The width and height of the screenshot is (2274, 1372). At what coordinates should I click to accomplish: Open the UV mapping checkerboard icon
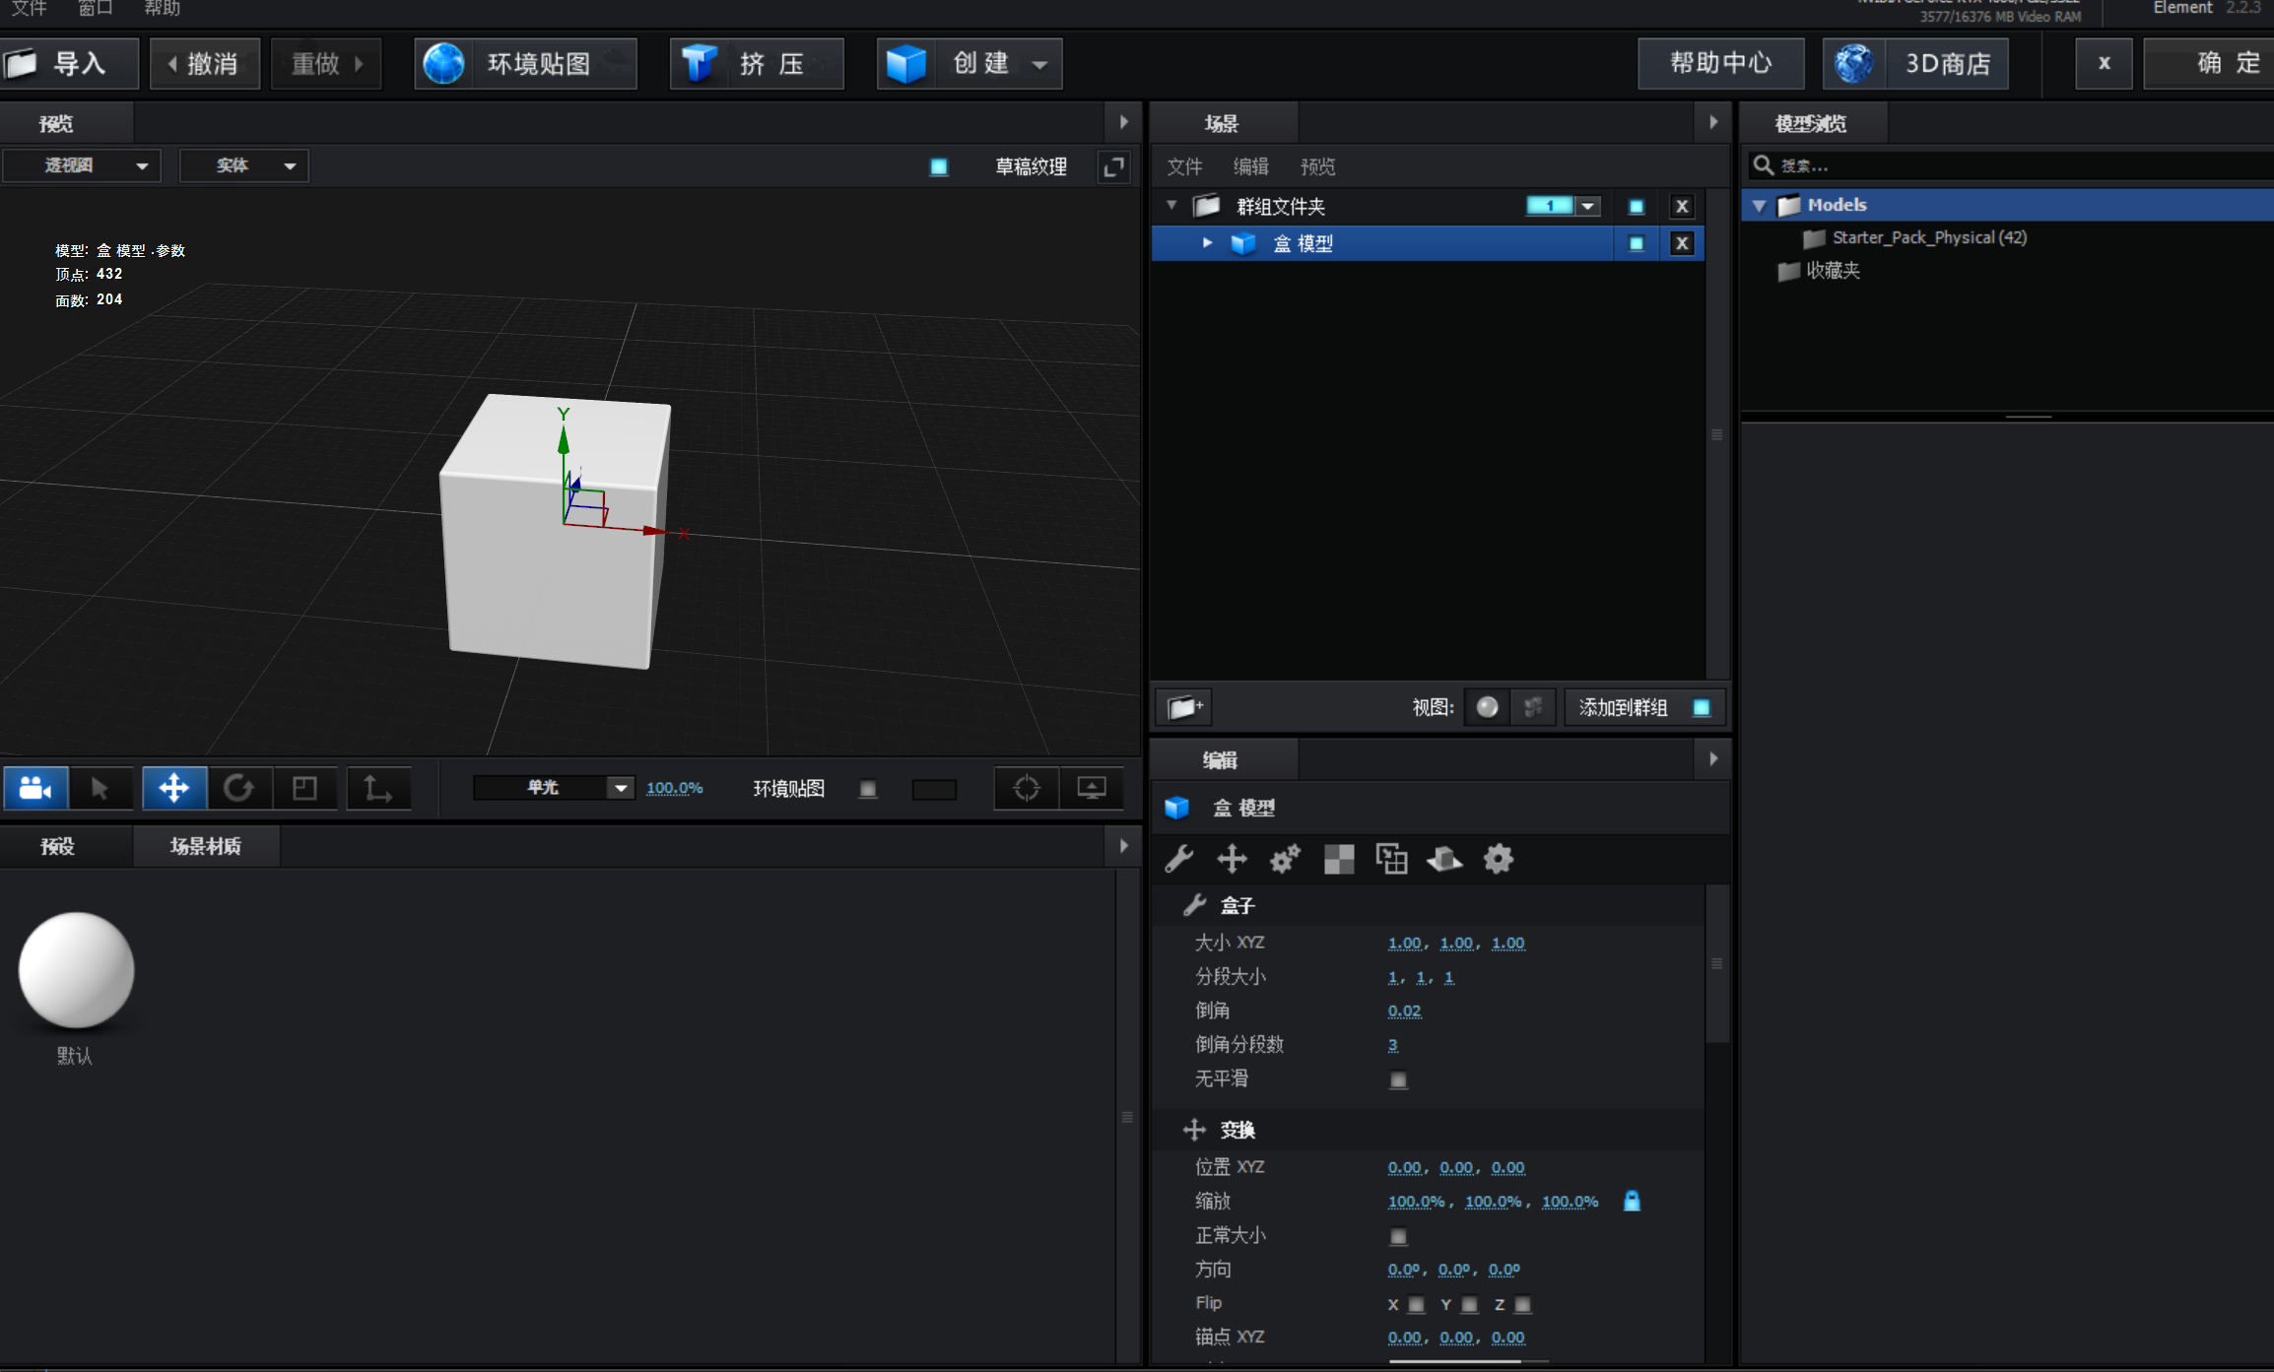pos(1338,859)
